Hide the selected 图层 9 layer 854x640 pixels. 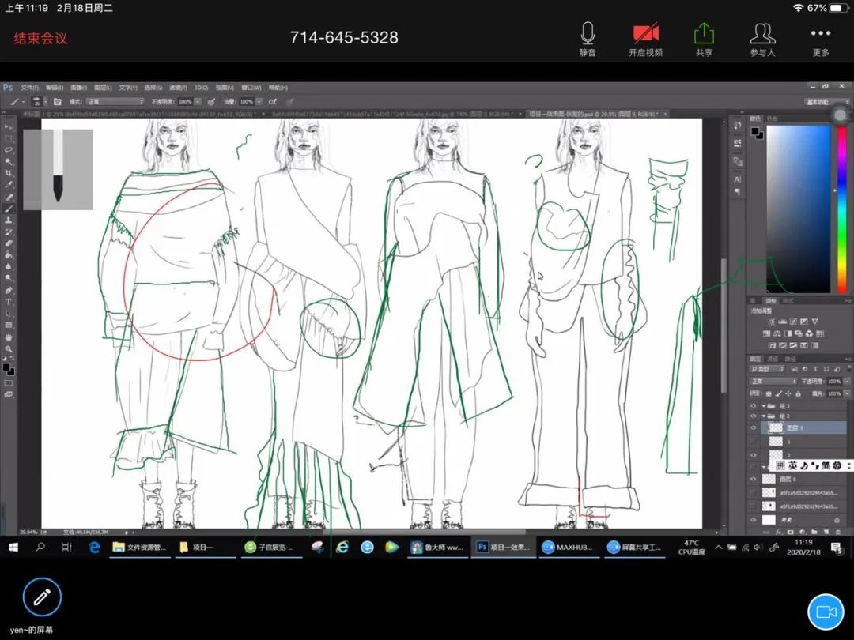point(754,427)
